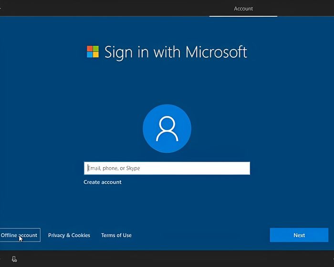334x267 pixels.
Task: Choose the Offline account option
Action: [x=19, y=235]
